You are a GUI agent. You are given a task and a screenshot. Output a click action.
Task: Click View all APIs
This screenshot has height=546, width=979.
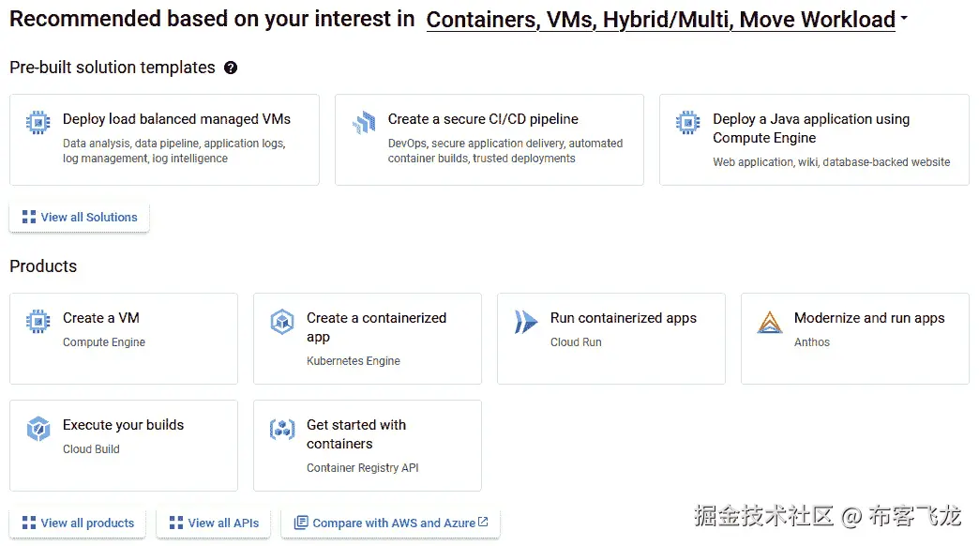click(213, 523)
